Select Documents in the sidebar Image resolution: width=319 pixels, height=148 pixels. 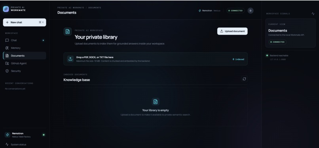(x=25, y=56)
